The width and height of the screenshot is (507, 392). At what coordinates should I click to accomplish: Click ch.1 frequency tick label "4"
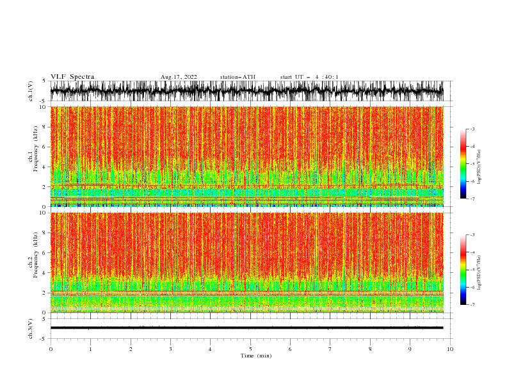click(x=45, y=167)
